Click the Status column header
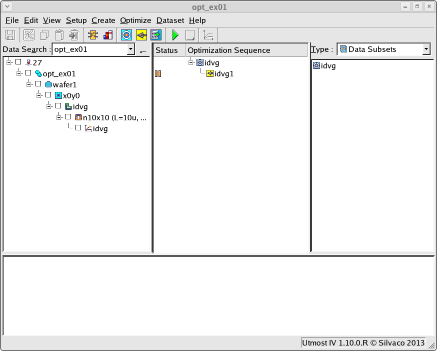The width and height of the screenshot is (437, 351). pos(169,50)
